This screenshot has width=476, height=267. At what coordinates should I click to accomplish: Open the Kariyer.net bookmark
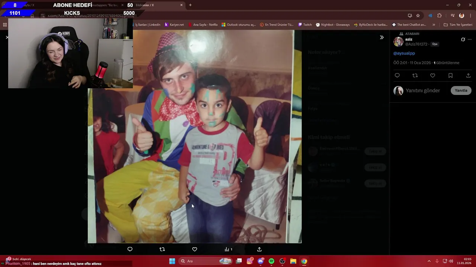click(174, 25)
